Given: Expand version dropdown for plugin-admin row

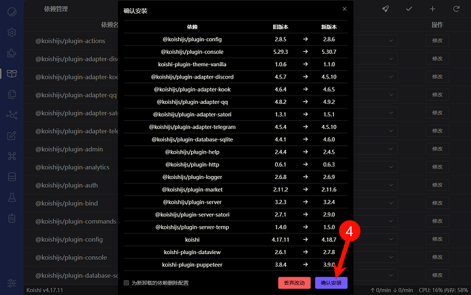Looking at the screenshot, I should coord(391,149).
